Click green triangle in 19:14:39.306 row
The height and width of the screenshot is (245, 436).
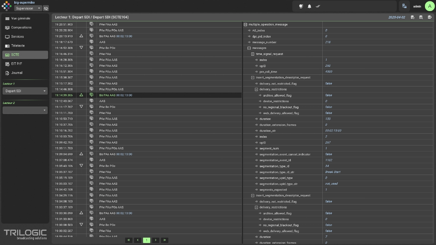(x=81, y=95)
